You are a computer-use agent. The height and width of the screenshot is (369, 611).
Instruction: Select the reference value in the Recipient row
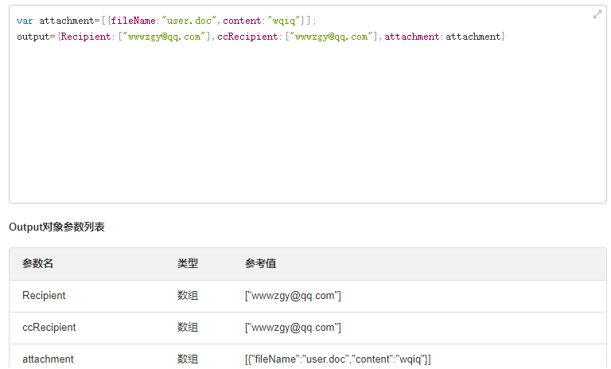click(x=293, y=296)
